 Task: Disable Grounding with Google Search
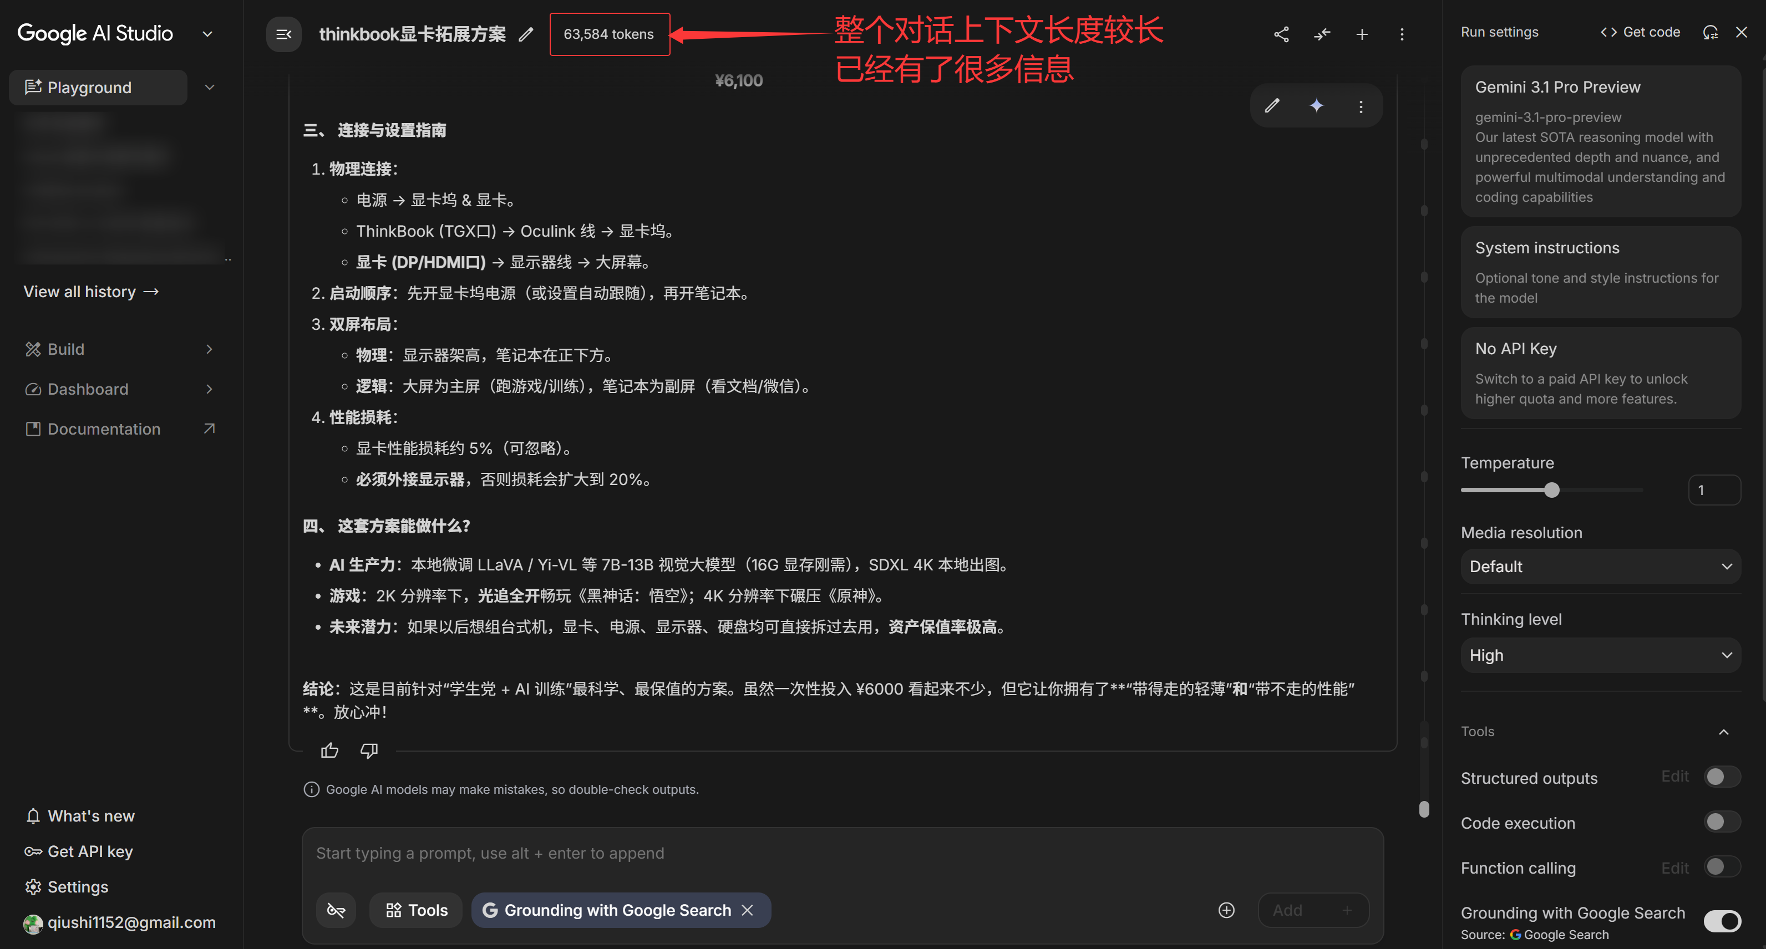pos(1723,921)
